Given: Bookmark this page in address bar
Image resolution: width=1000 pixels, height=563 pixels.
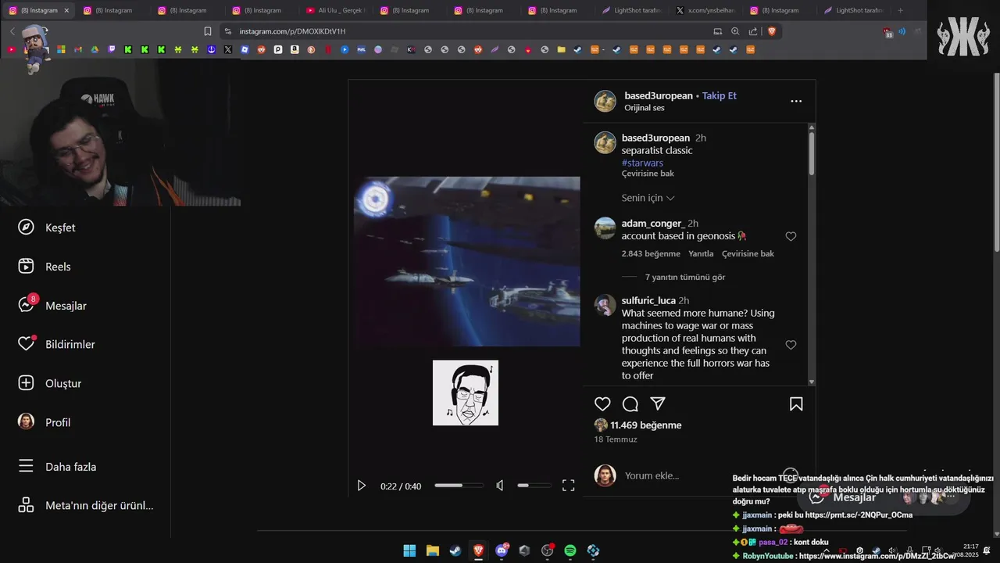Looking at the screenshot, I should [x=208, y=31].
